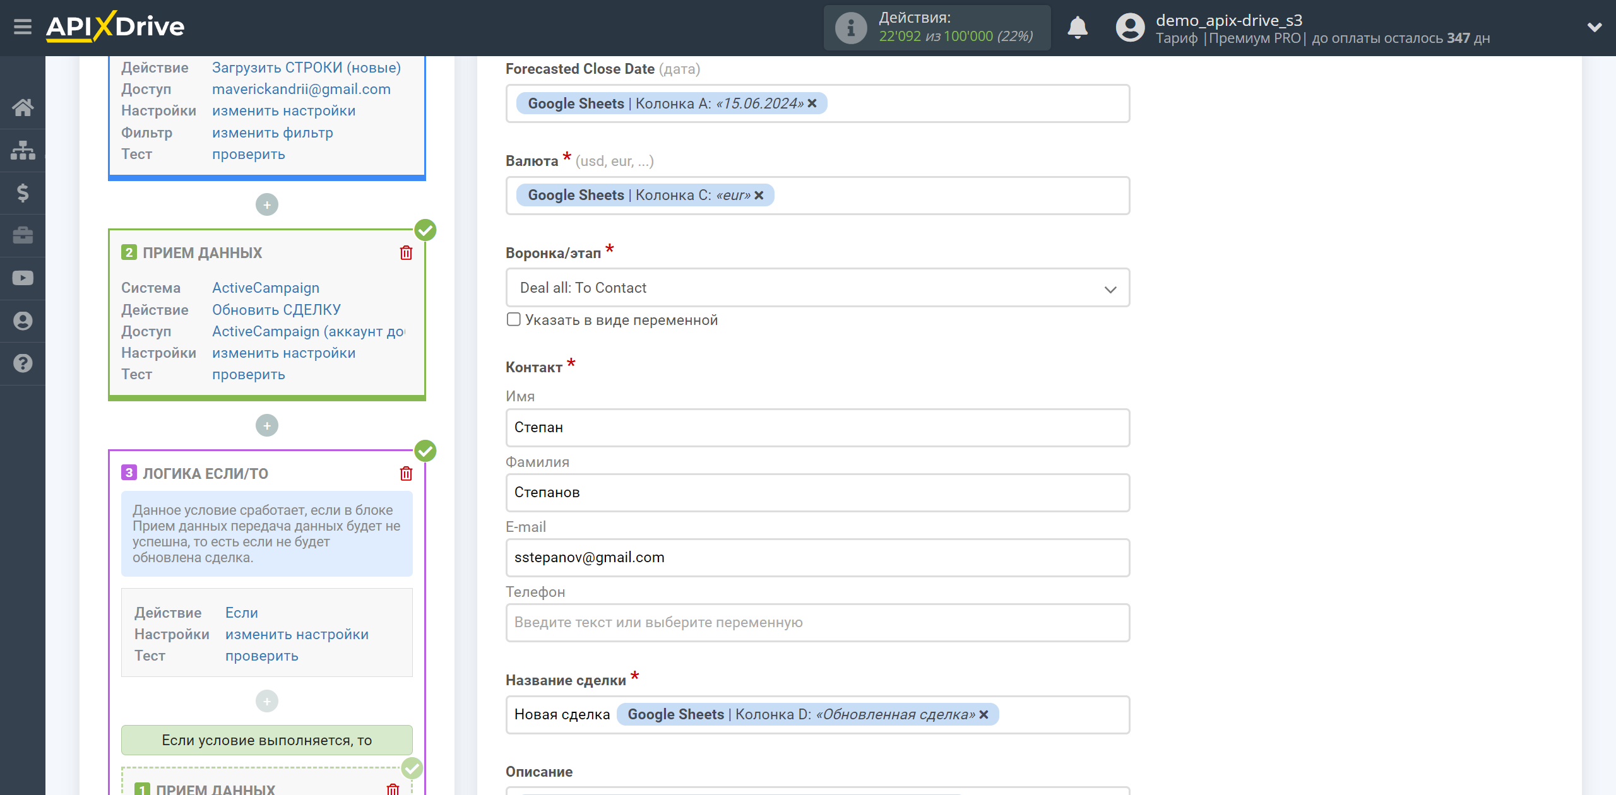Click изменить фильтр link

tap(272, 132)
